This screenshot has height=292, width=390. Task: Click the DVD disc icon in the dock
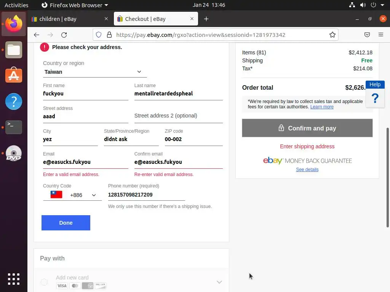[x=14, y=154]
